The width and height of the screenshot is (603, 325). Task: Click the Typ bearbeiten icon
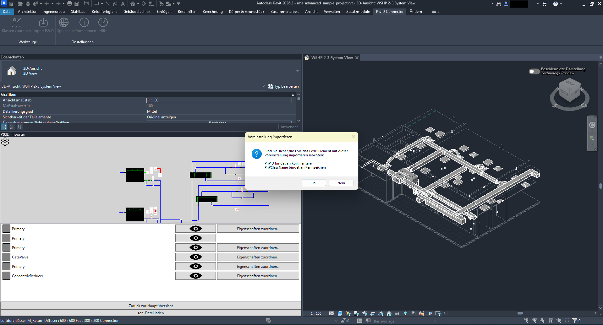[x=271, y=86]
